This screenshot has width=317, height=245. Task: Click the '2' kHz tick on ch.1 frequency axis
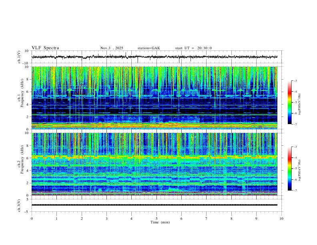[28, 117]
